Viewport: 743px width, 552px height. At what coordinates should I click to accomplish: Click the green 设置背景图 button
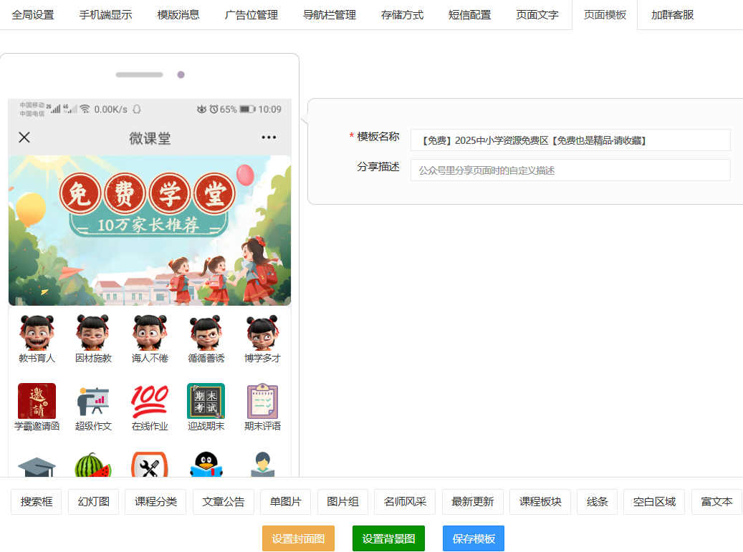coord(388,538)
